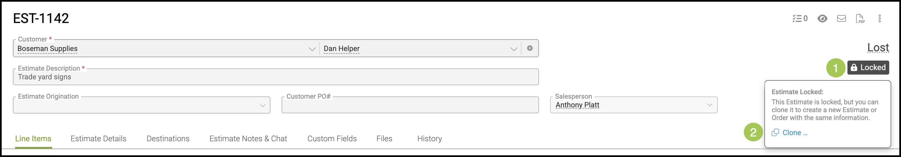This screenshot has width=901, height=157.
Task: Click the Locked button with padlock
Action: click(x=868, y=68)
